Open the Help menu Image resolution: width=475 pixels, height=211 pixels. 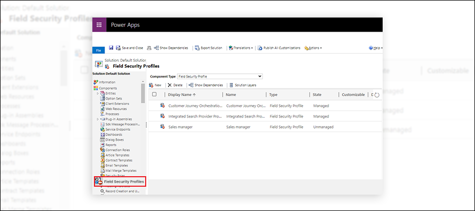[x=376, y=48]
